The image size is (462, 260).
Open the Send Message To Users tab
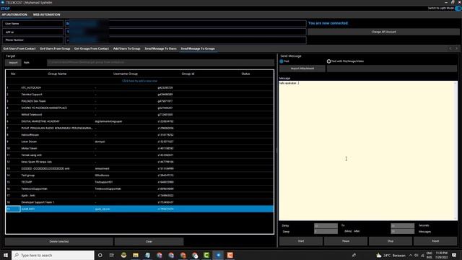click(x=160, y=48)
